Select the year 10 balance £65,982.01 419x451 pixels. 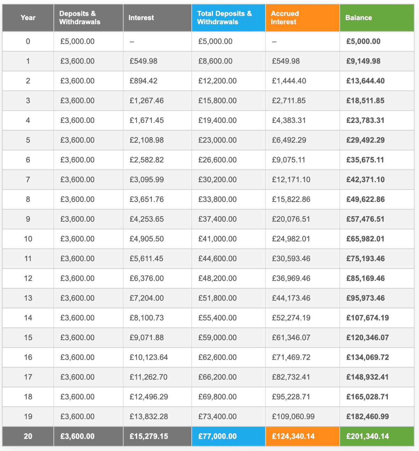[x=365, y=239]
